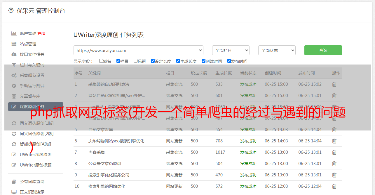Click the server icon for 站点管理
Viewport: 375px width, 195px height.
(x=14, y=44)
